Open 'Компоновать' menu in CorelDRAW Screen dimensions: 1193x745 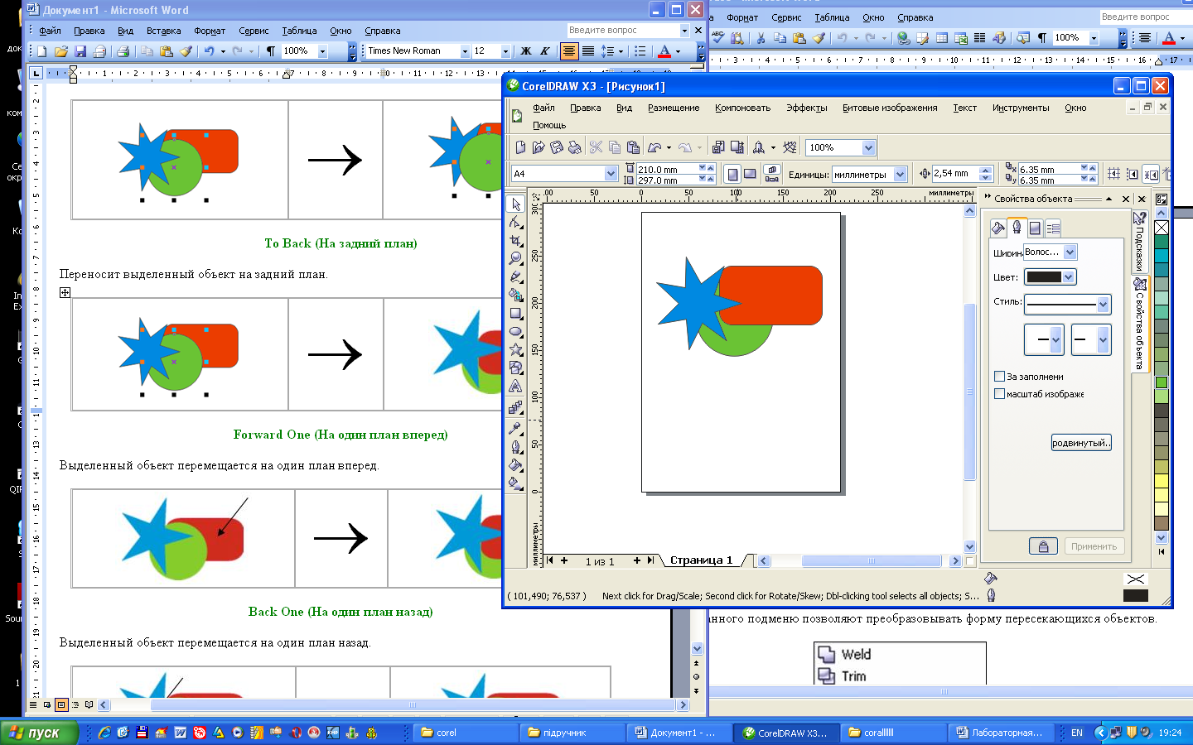point(742,108)
